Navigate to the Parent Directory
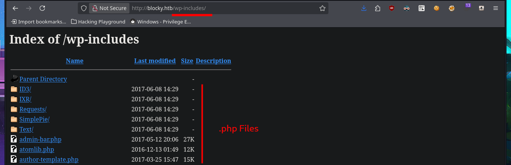The image size is (511, 165). tap(43, 79)
